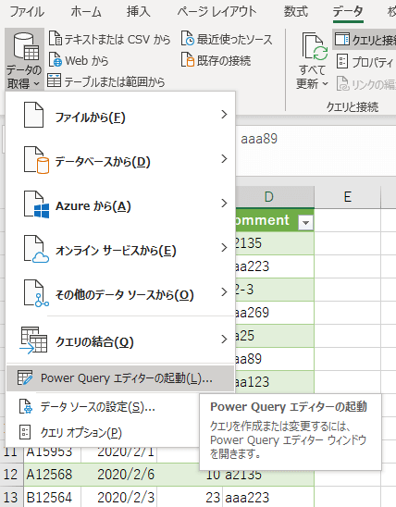Expand the ファイルから submenu arrow

coord(224,114)
